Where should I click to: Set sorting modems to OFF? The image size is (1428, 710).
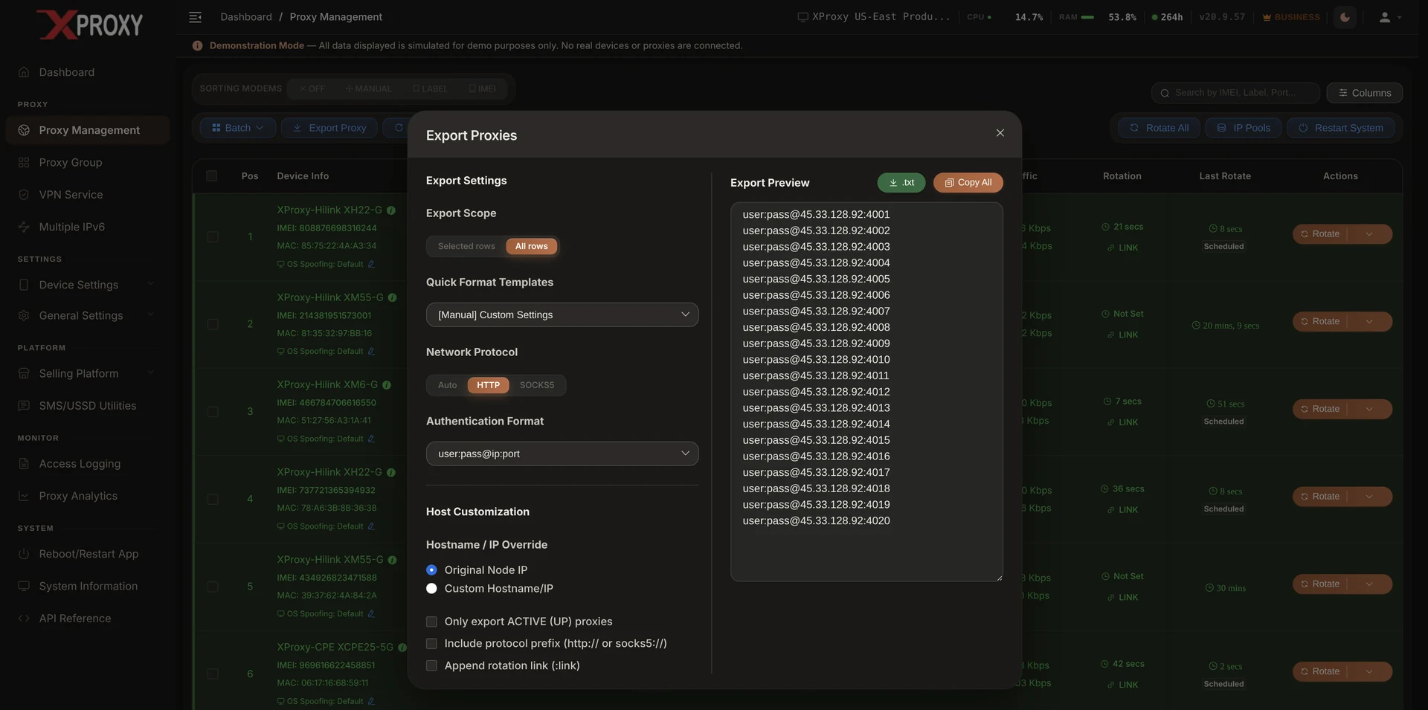(312, 88)
